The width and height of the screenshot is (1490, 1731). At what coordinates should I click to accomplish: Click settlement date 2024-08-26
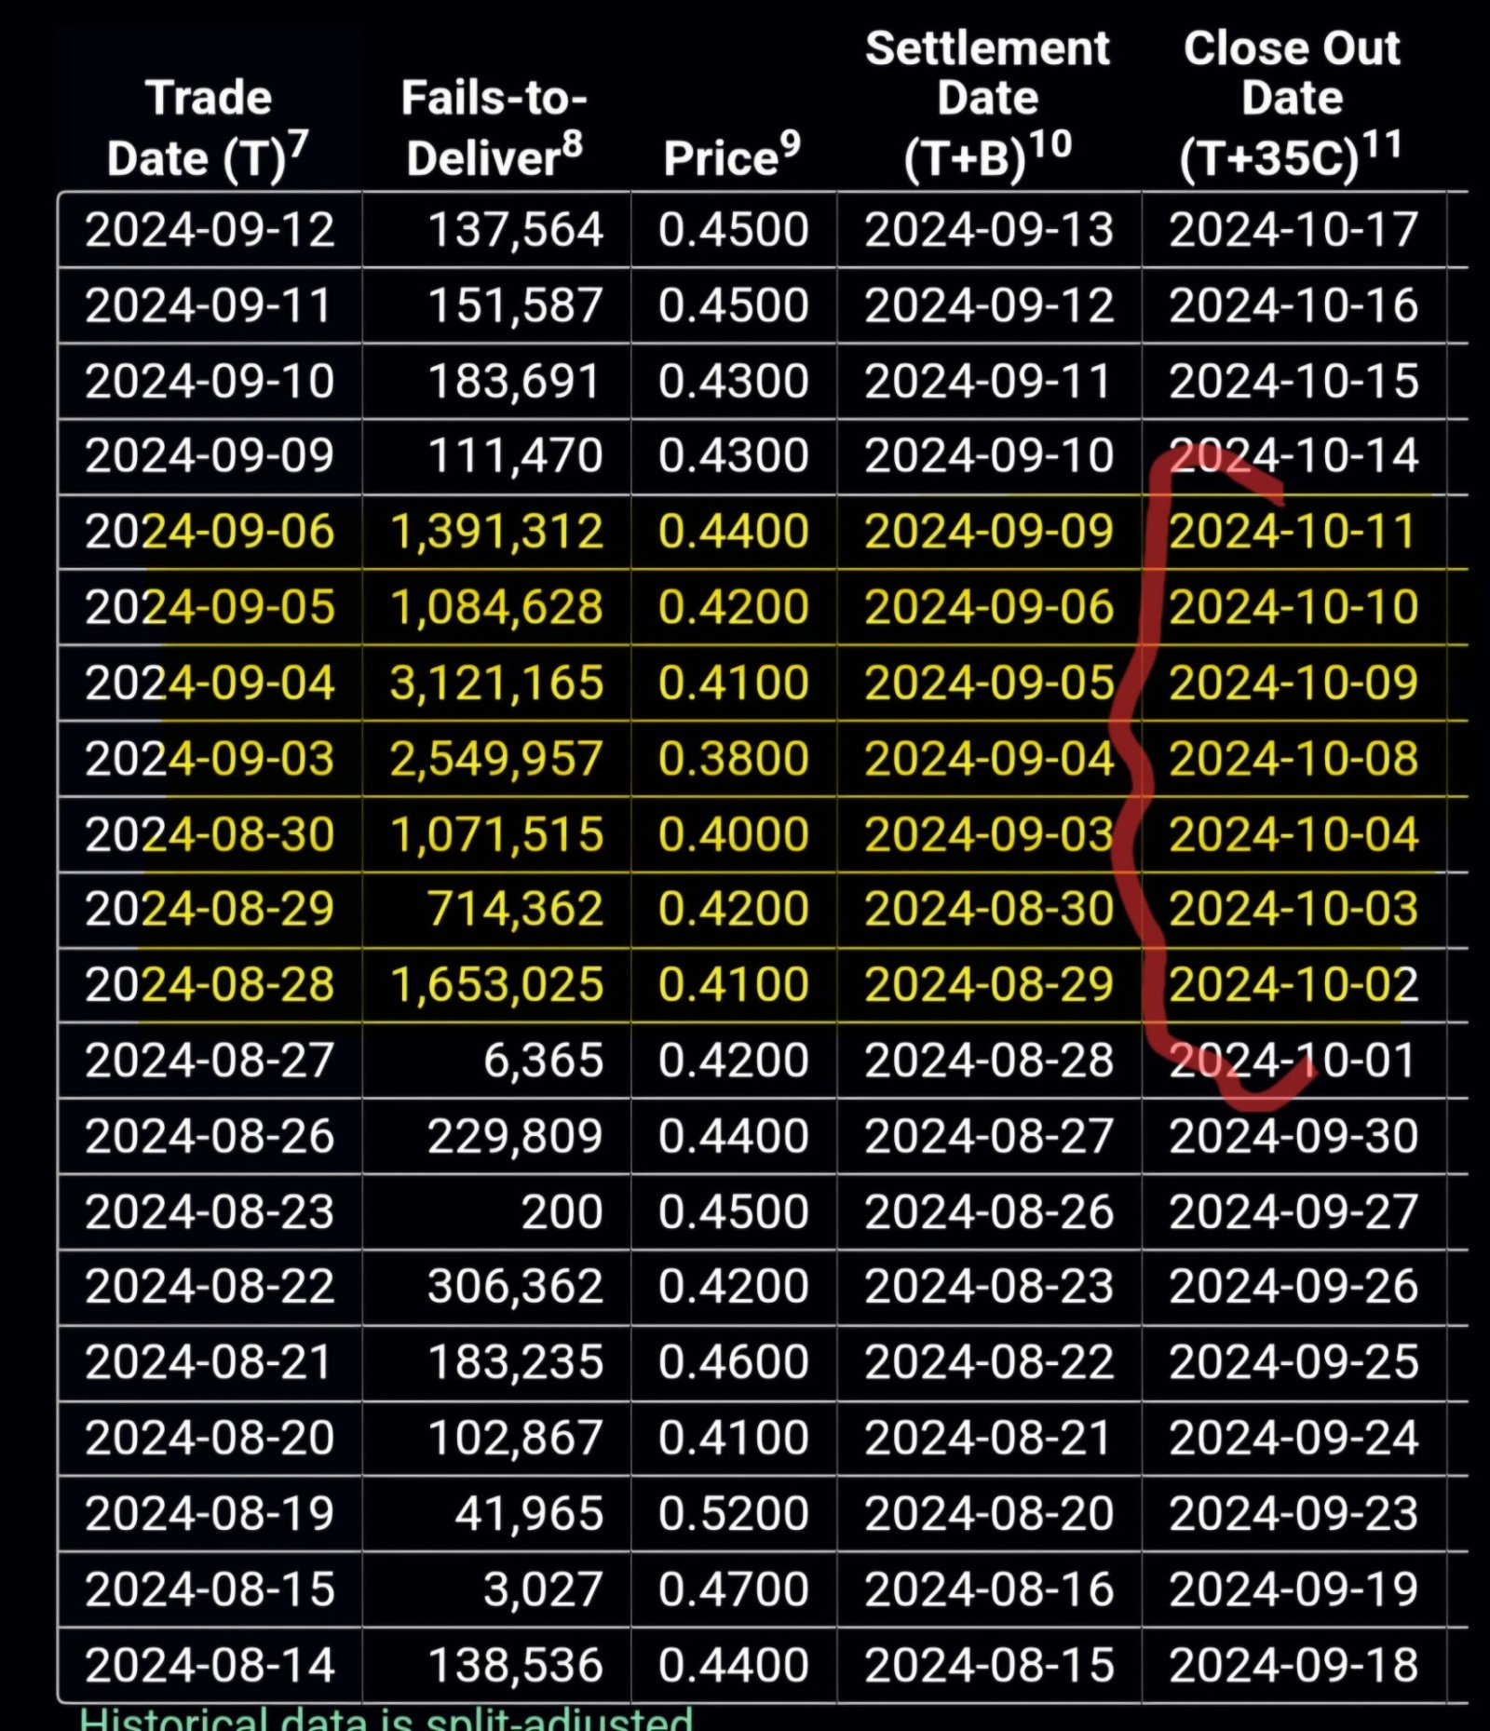[989, 1211]
